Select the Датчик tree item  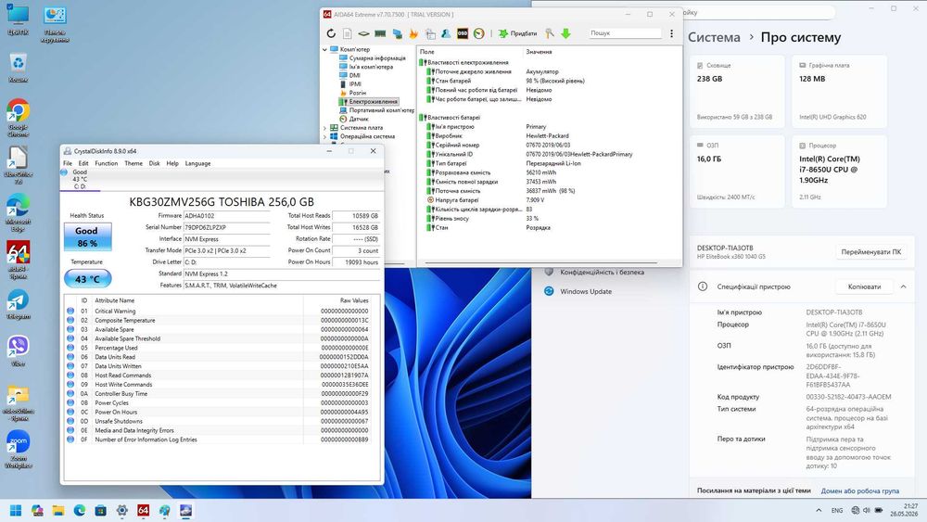[x=358, y=119]
